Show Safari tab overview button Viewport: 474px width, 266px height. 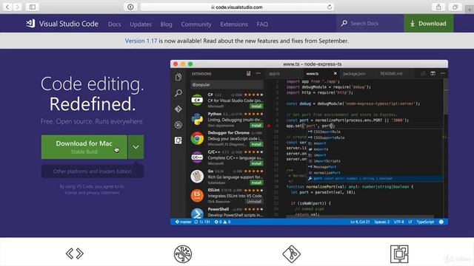(x=455, y=7)
